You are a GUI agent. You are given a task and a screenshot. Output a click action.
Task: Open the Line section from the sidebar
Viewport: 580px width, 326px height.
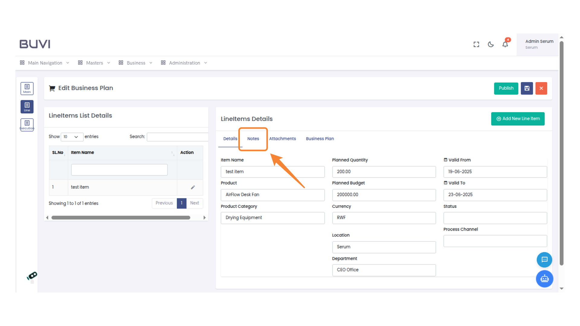27,107
